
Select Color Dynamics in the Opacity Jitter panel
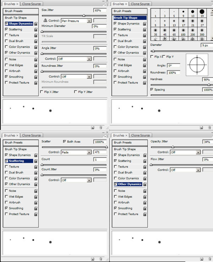[128, 179]
